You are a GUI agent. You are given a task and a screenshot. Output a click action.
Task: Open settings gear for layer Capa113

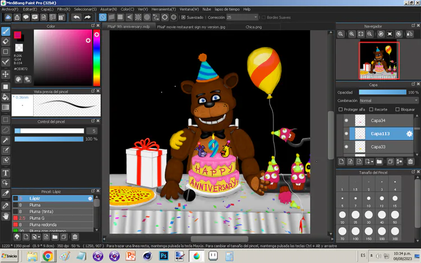tap(409, 133)
